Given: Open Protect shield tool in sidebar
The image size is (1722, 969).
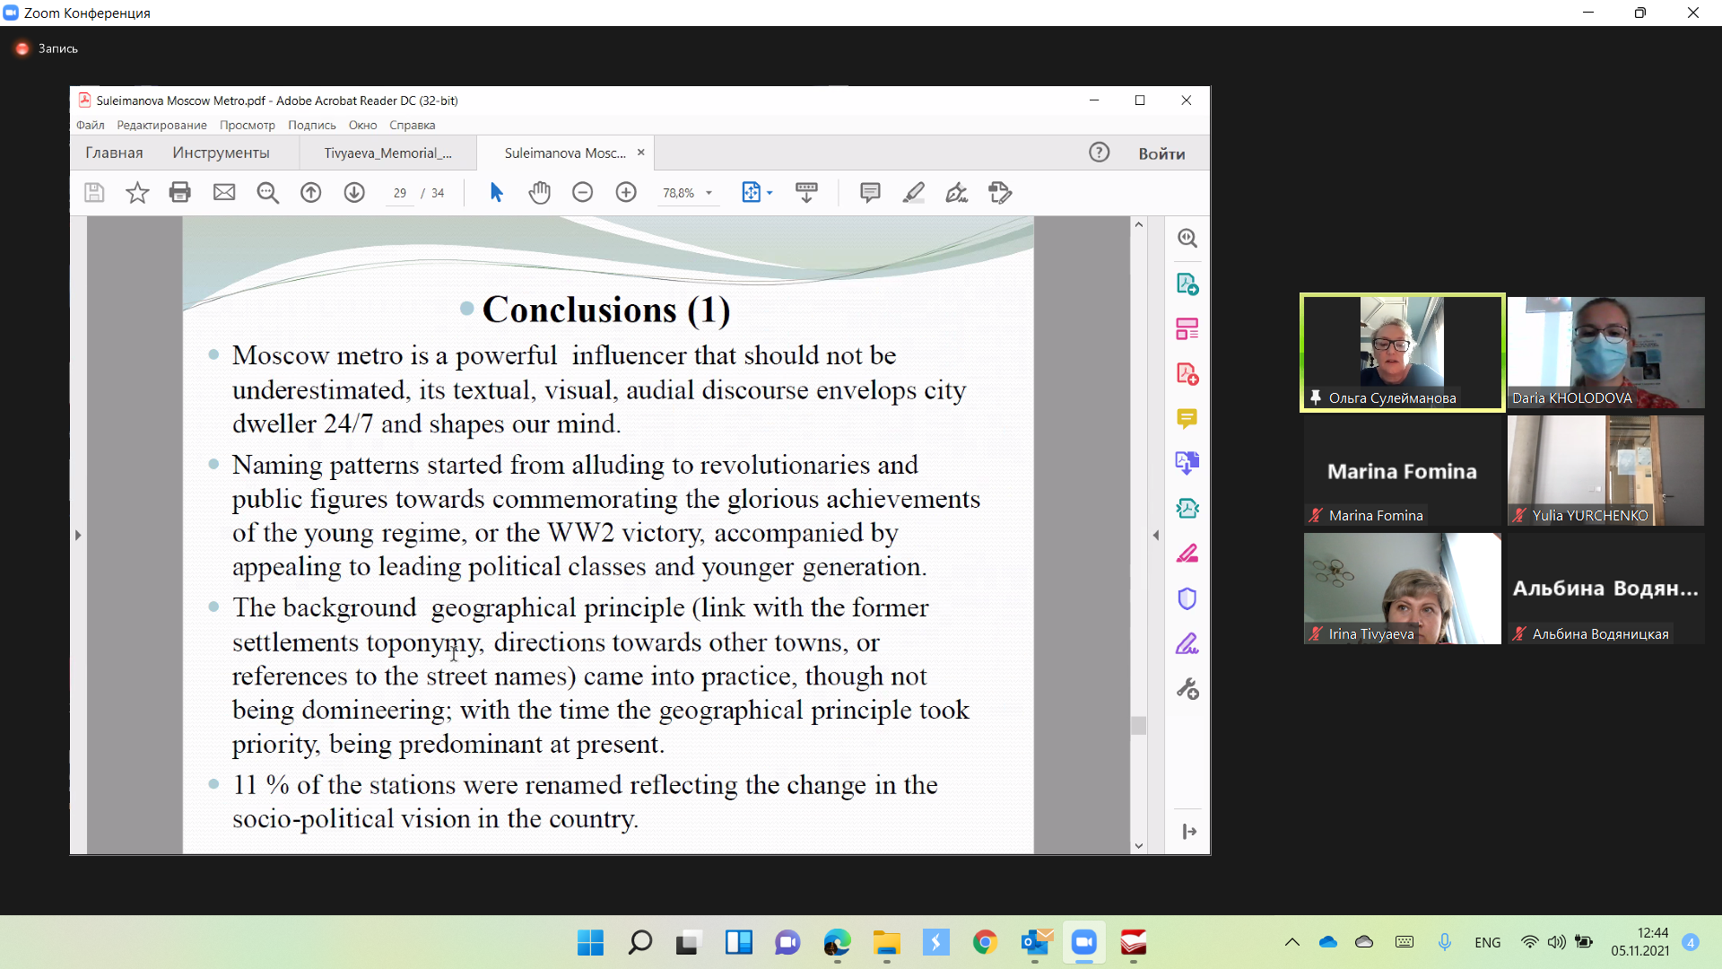Looking at the screenshot, I should [1187, 598].
